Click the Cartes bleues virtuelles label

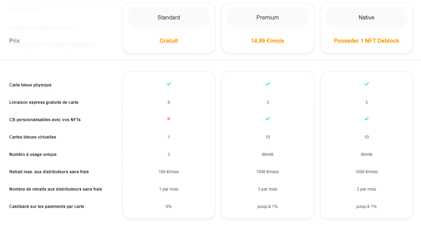33,137
